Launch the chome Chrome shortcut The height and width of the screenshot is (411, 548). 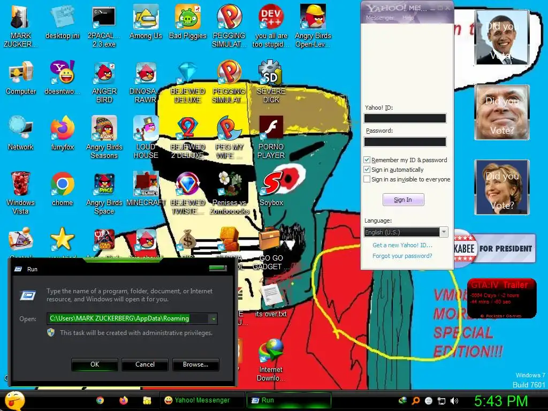click(x=62, y=184)
